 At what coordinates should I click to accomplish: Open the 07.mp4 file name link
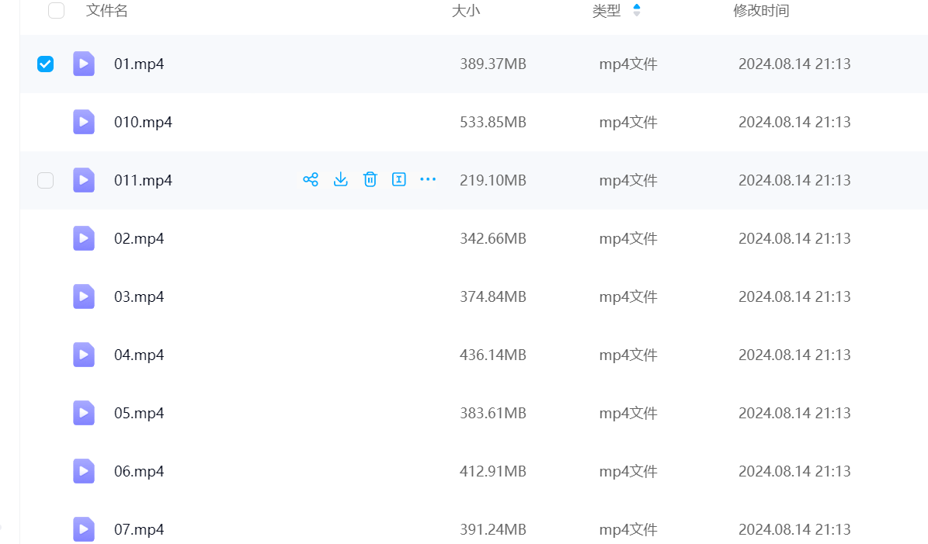click(x=139, y=529)
